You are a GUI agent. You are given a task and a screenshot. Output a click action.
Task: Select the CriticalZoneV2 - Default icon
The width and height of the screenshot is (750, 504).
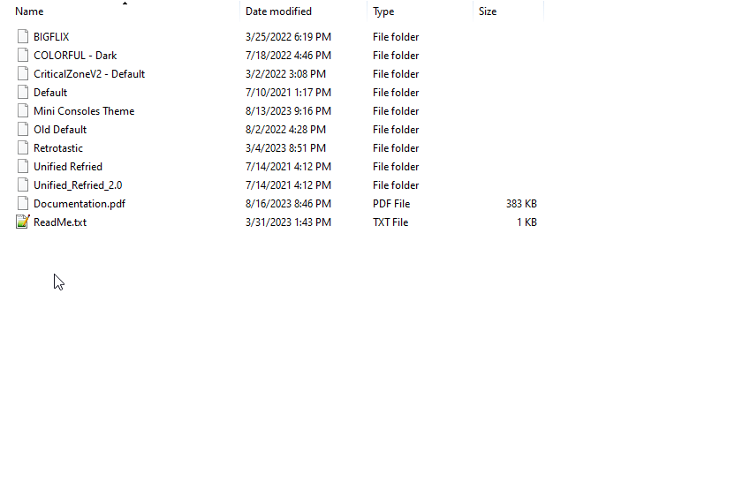click(22, 74)
